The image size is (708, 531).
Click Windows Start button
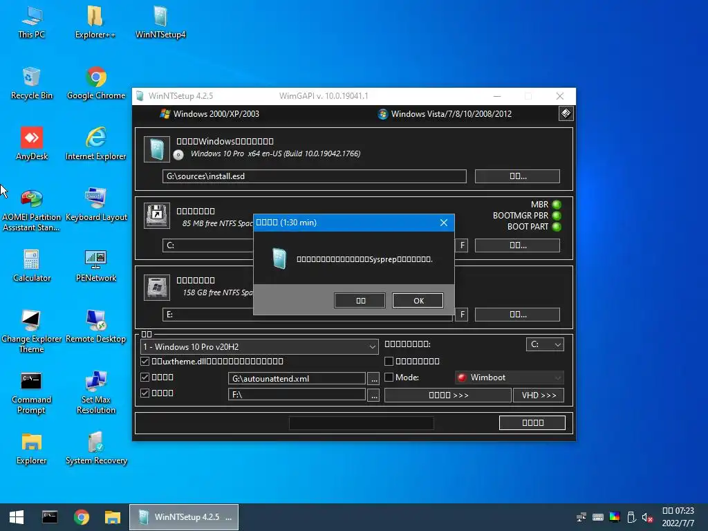(17, 517)
